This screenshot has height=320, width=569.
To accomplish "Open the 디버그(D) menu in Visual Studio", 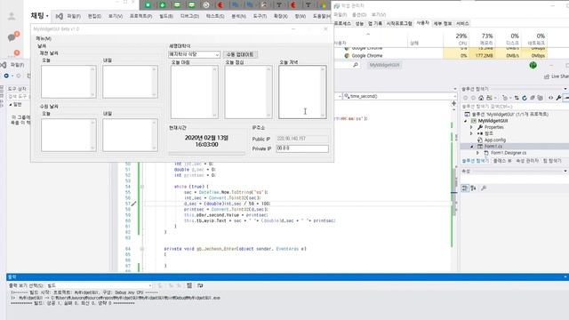I will 189,16.
